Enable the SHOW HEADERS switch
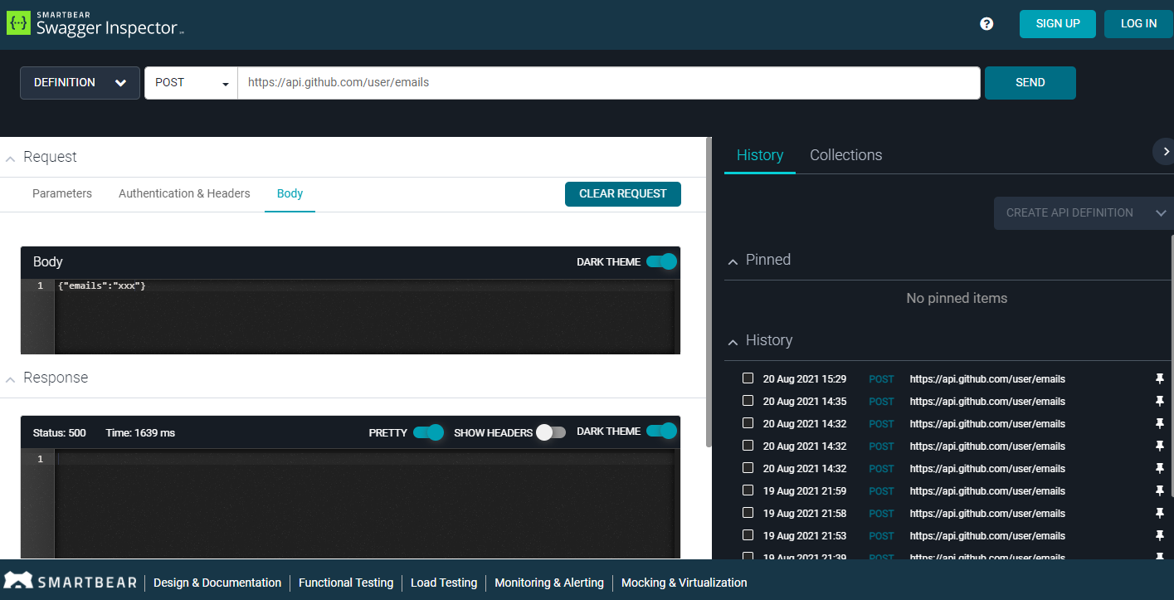 point(550,432)
